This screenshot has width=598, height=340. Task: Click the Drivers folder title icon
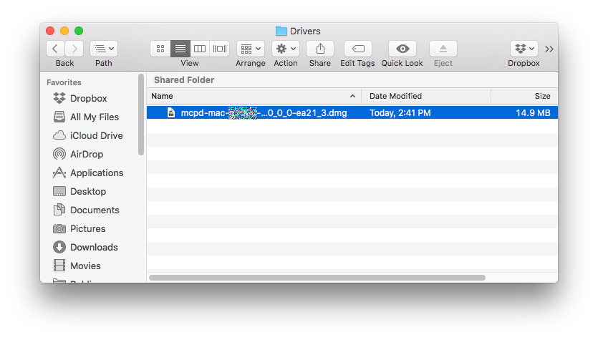point(281,31)
